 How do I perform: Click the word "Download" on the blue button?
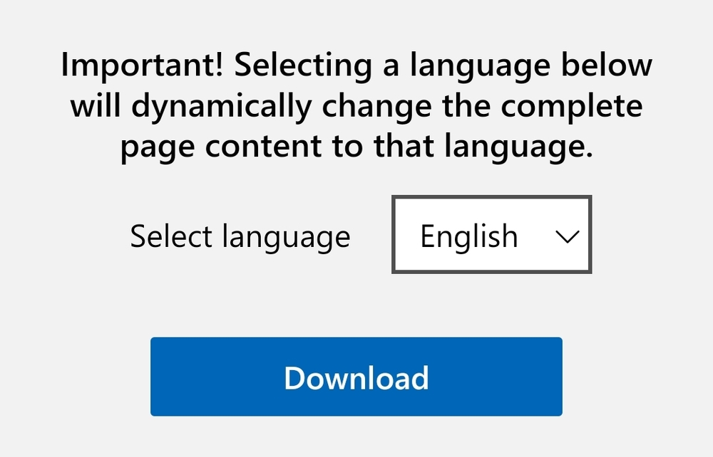(x=356, y=377)
